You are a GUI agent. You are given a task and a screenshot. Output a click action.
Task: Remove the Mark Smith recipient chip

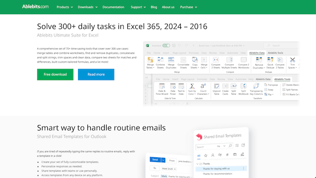pyautogui.click(x=175, y=169)
